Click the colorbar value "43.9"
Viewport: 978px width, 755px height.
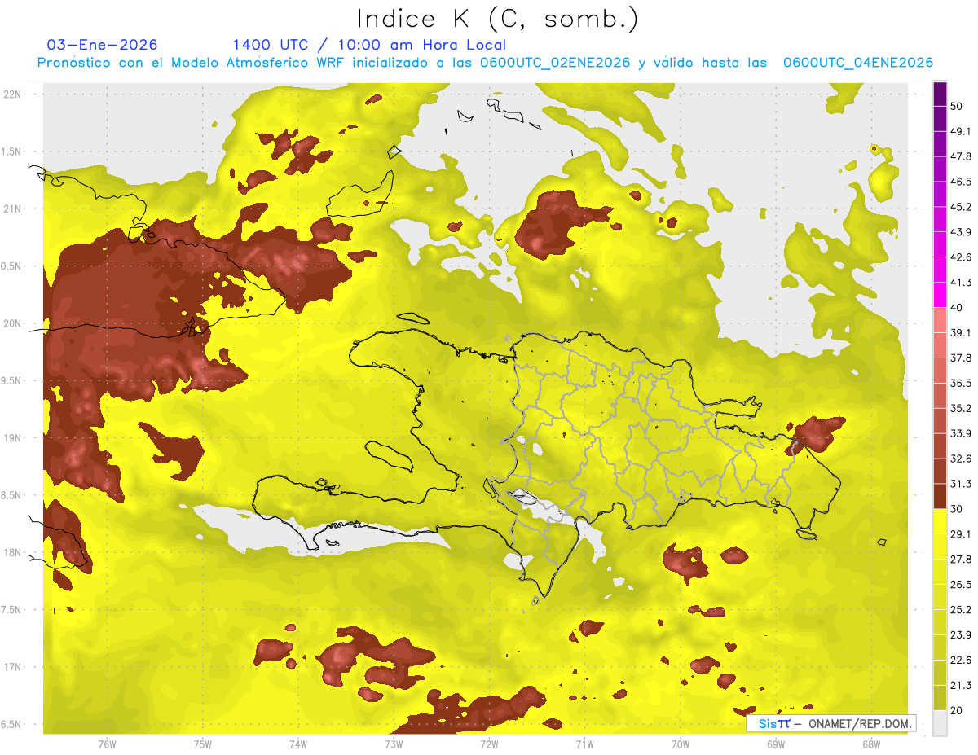(961, 232)
